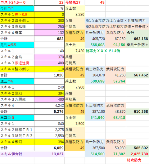149x164 pixels.
Task: Select the yellow スキル4飛幻 label cell
Action: pos(17,142)
